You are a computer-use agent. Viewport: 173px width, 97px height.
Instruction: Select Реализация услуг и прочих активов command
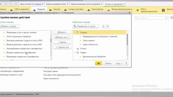[x=21, y=32]
